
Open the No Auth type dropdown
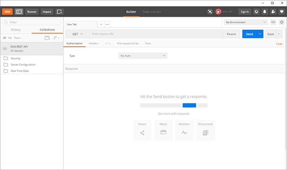tap(143, 56)
